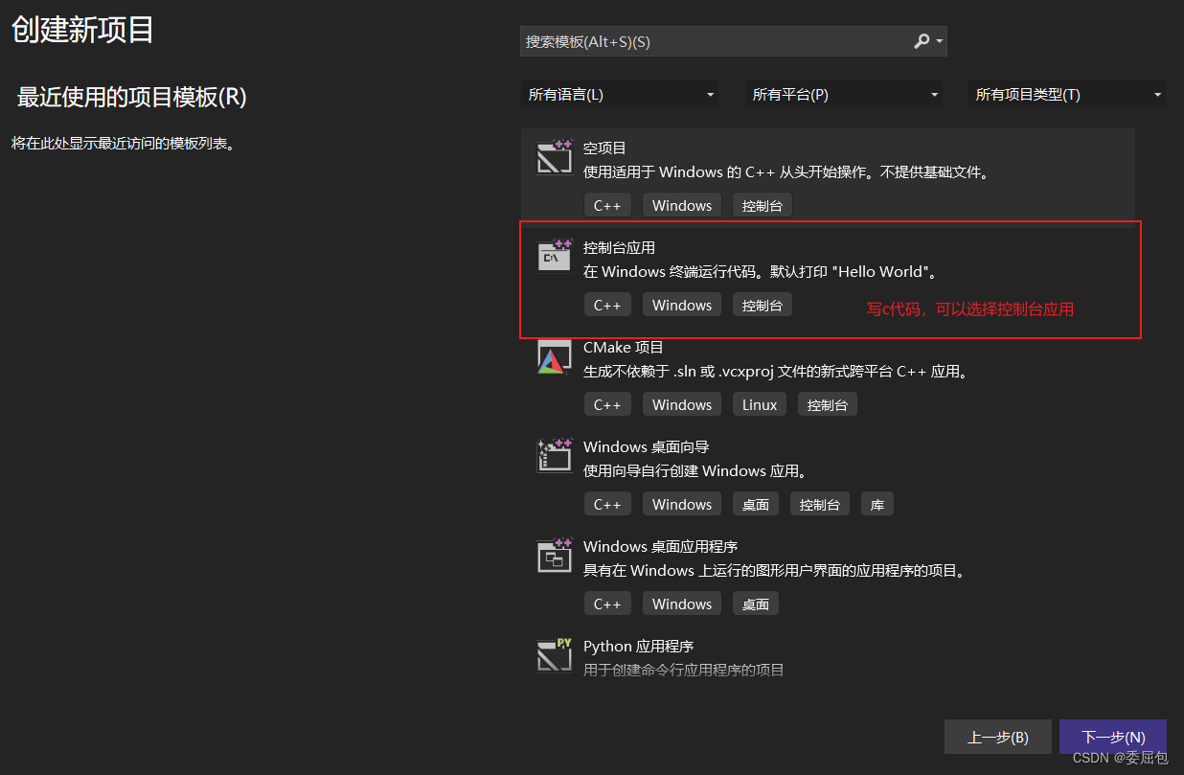The height and width of the screenshot is (775, 1184).
Task: Click the 搜索模板 search input field
Action: coord(709,41)
